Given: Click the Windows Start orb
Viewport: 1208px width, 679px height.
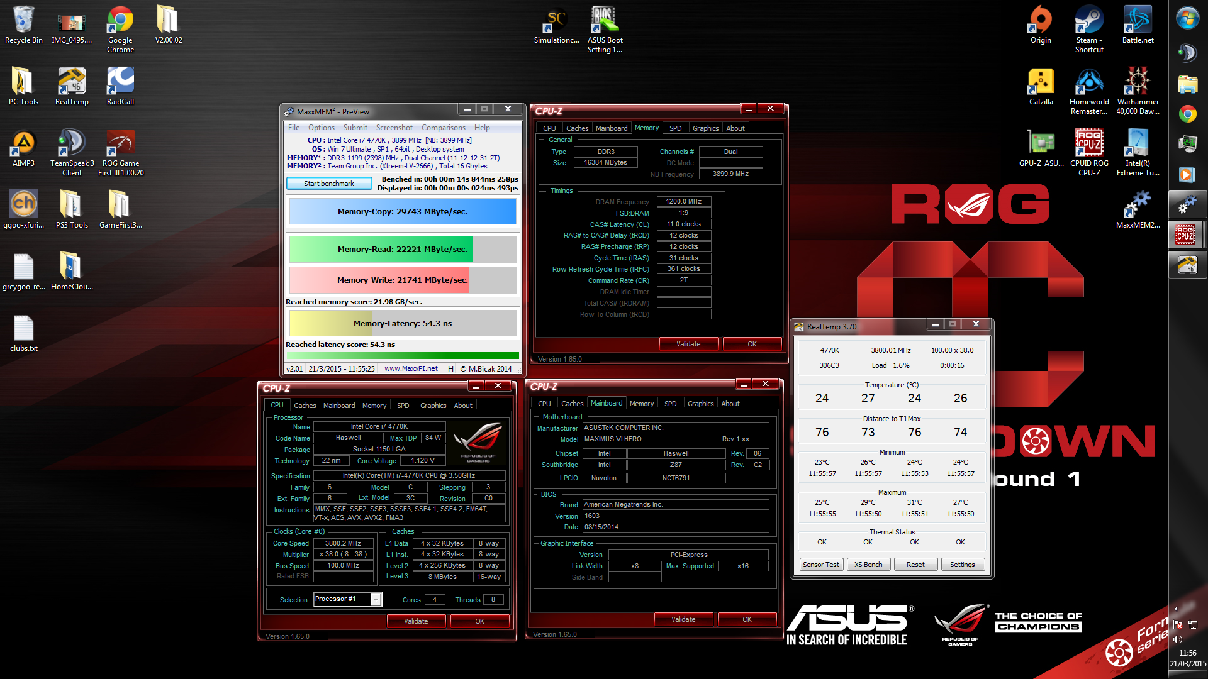Looking at the screenshot, I should tap(1187, 18).
